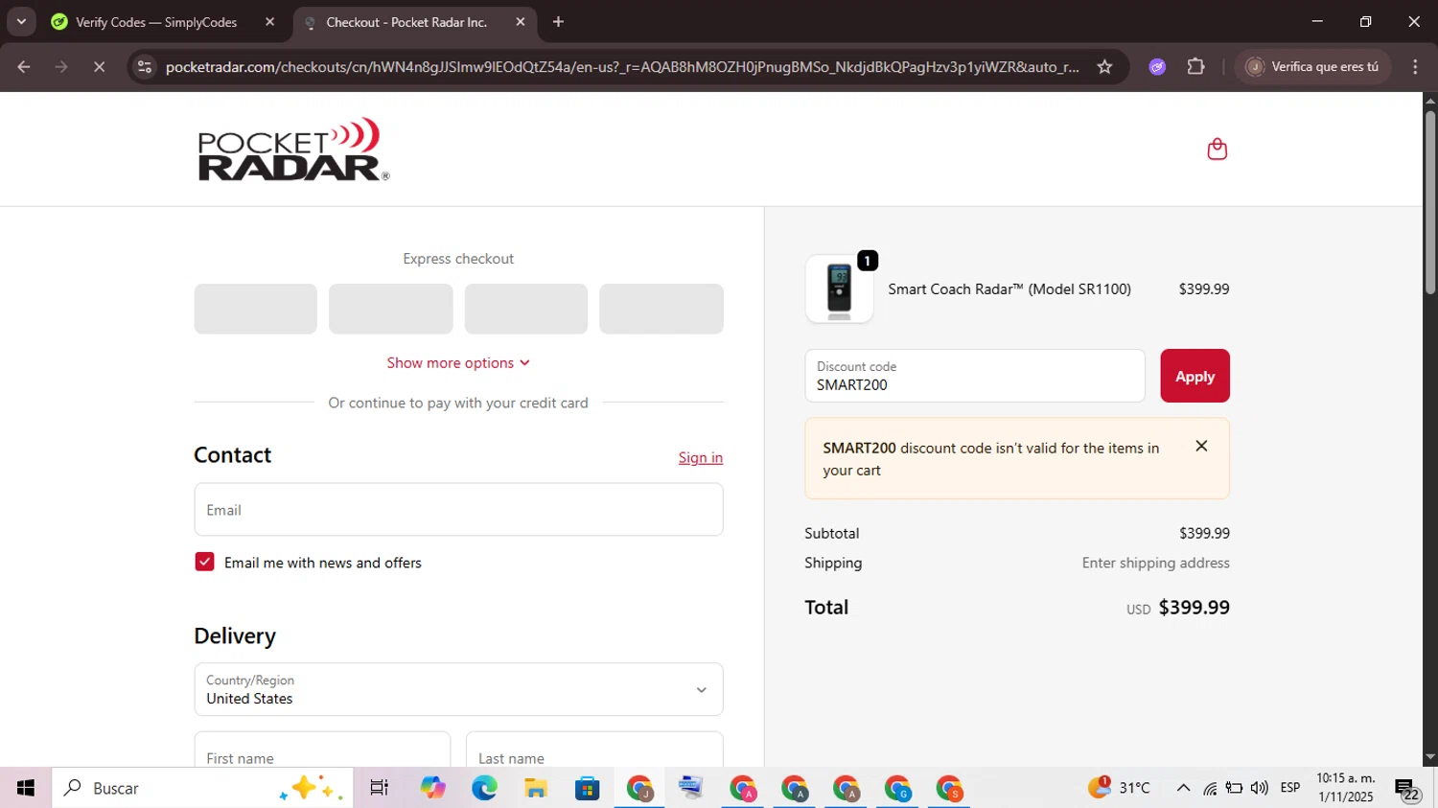Click the Sign in link
This screenshot has width=1438, height=808.
pos(701,457)
